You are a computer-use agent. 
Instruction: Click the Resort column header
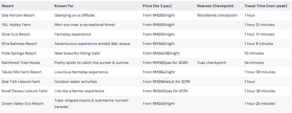[8, 6]
